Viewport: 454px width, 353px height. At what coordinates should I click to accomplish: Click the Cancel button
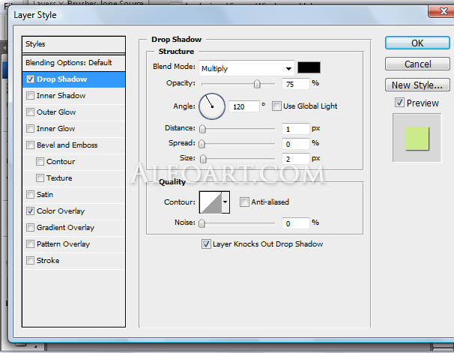click(x=417, y=64)
